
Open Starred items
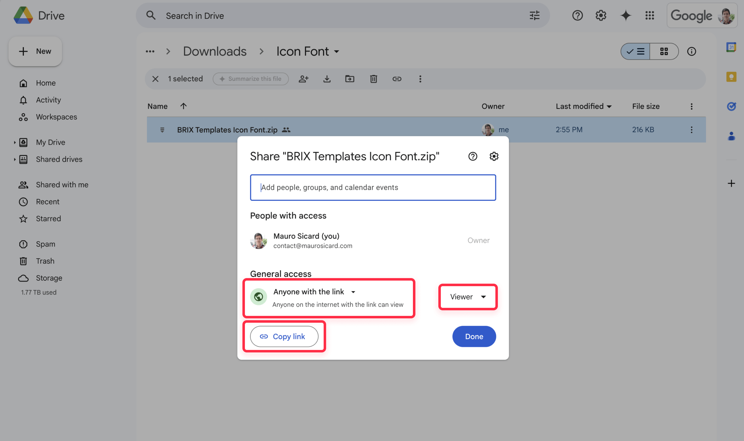[40, 219]
